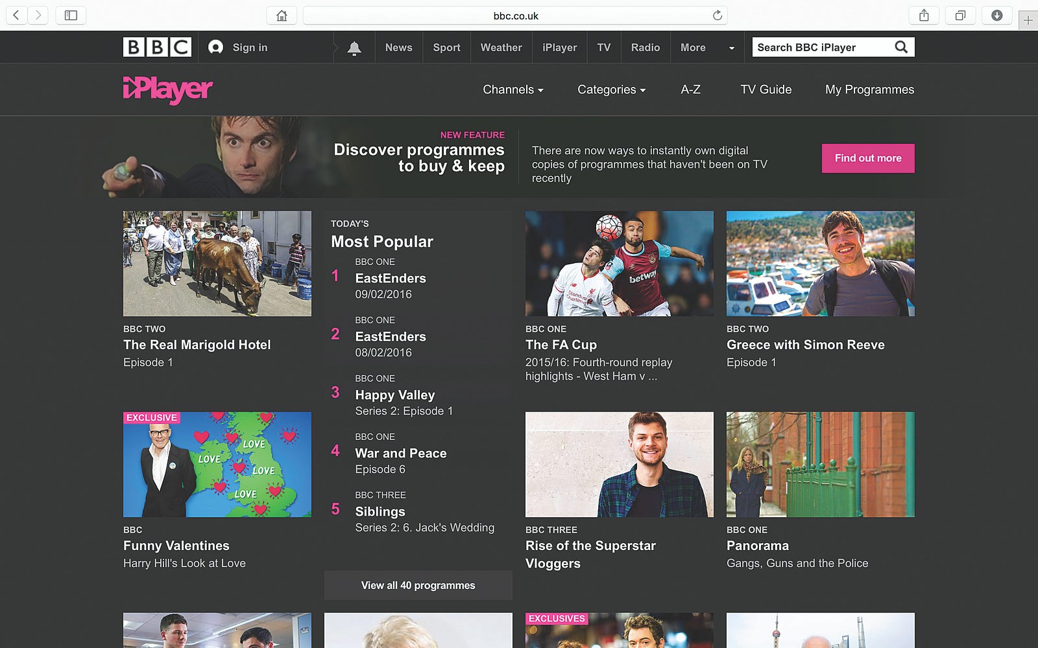Click the EXCLUSIVES badge on bottom thumbnail
Screen dimensions: 1038x648
click(557, 619)
